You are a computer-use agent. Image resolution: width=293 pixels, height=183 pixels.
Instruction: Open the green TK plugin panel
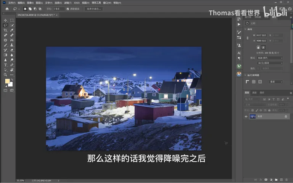tap(239, 66)
